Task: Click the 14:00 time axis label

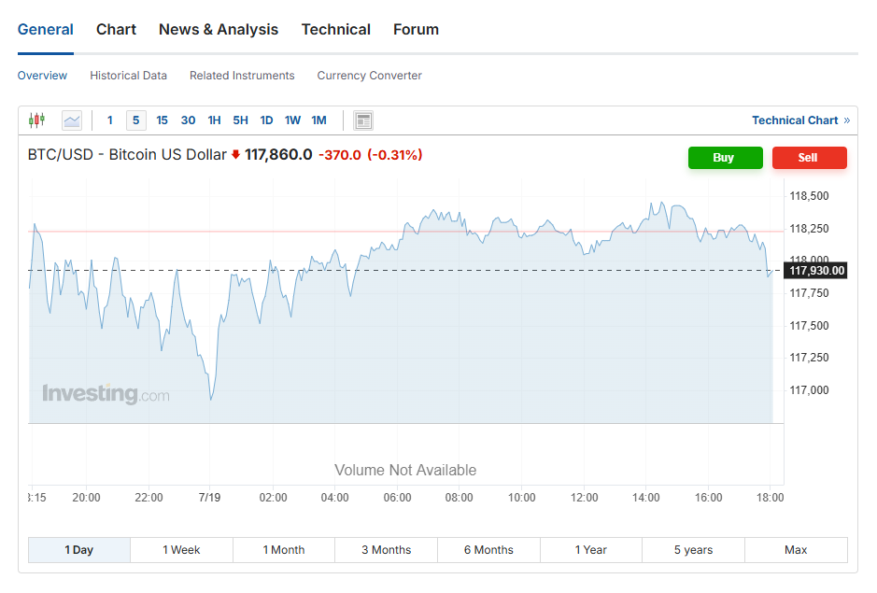Action: pyautogui.click(x=646, y=498)
